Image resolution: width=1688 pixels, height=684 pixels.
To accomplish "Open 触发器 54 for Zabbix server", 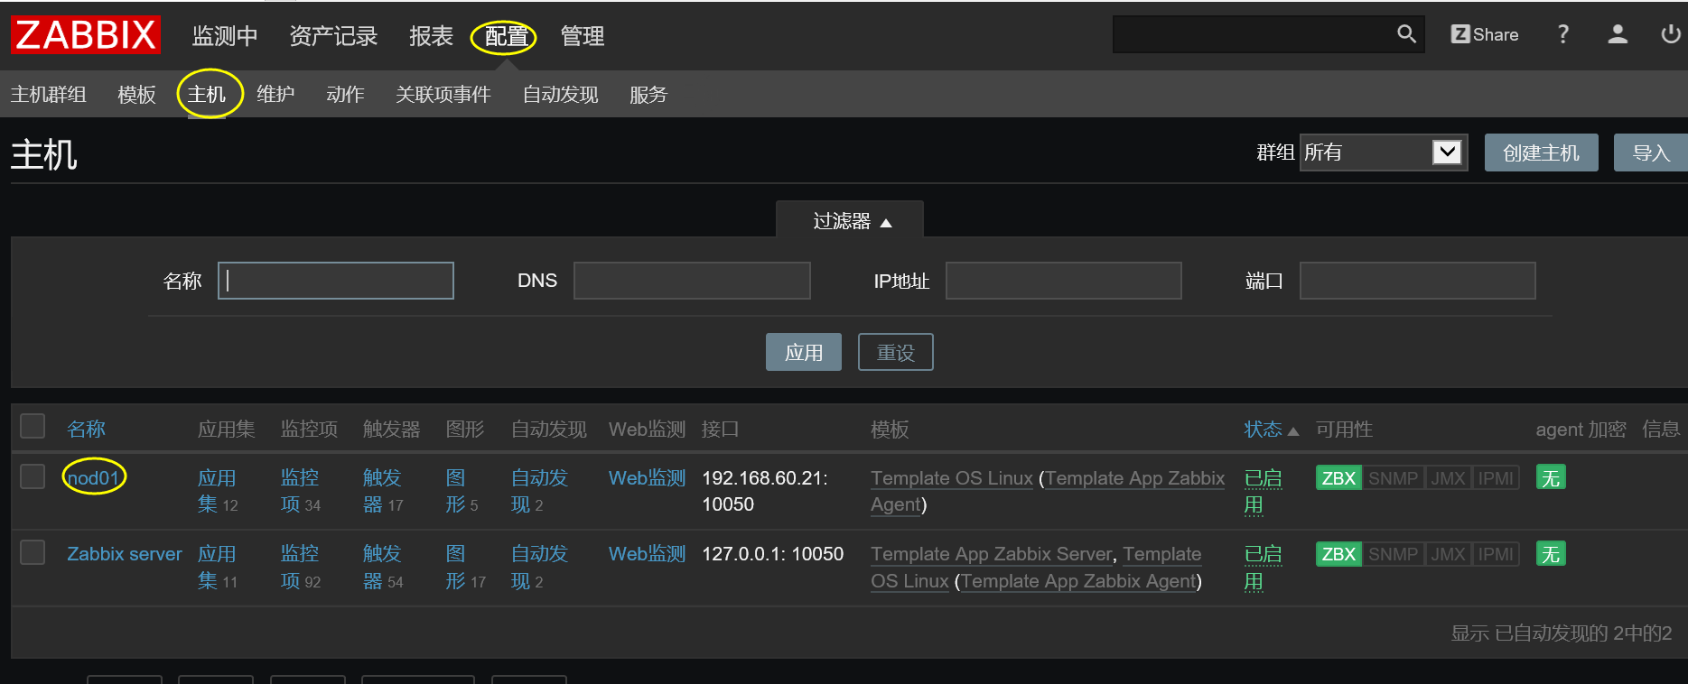I will pos(383,568).
